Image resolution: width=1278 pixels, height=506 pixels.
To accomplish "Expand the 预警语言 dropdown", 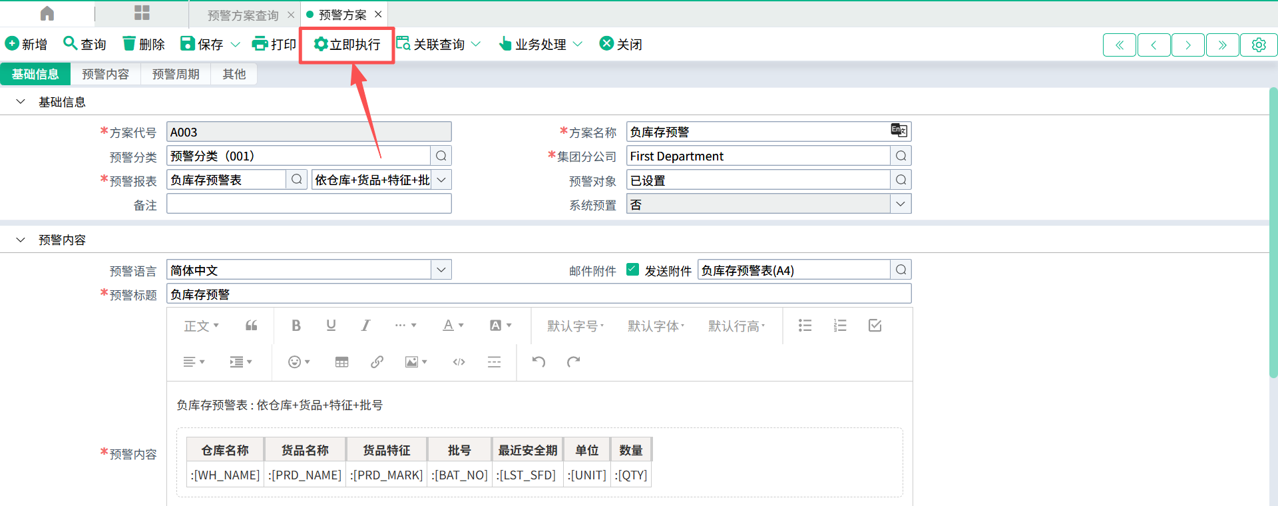I will point(441,270).
